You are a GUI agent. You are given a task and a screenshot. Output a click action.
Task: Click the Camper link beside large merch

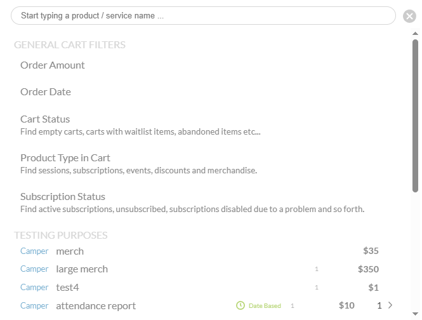tap(34, 269)
